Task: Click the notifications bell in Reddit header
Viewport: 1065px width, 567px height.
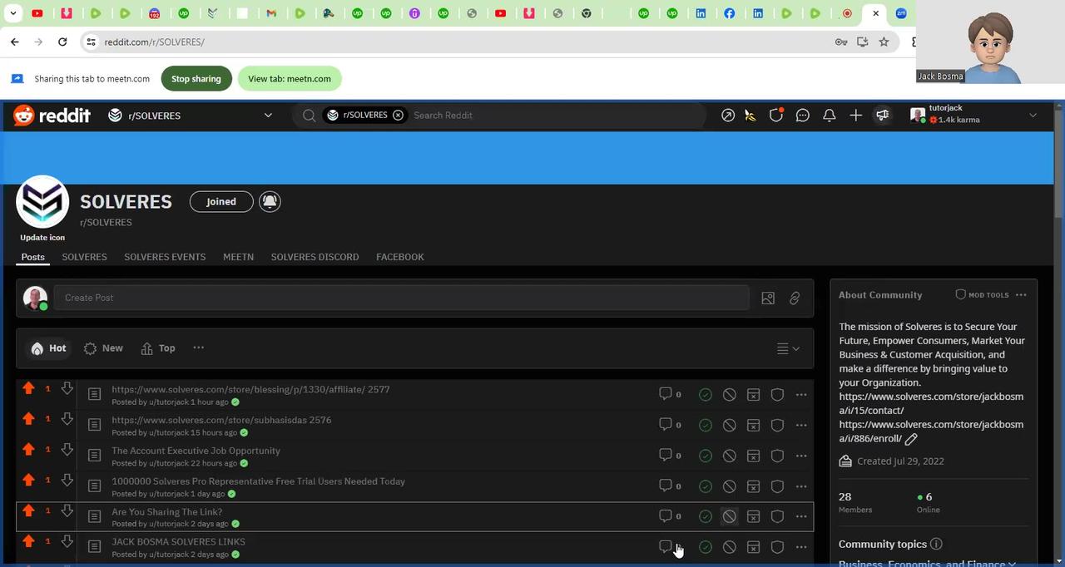Action: coord(829,116)
